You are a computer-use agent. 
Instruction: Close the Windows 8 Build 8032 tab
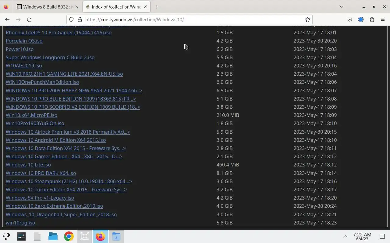coord(76,7)
